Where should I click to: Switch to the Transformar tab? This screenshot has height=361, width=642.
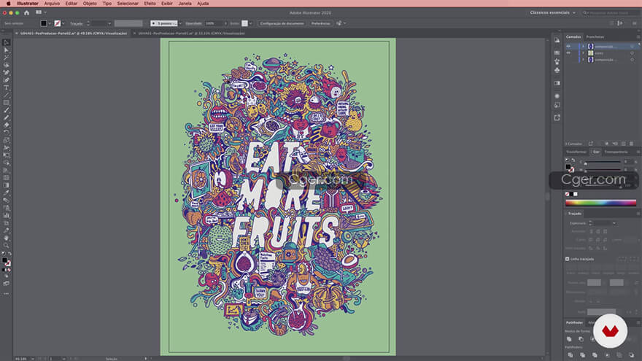pyautogui.click(x=576, y=152)
